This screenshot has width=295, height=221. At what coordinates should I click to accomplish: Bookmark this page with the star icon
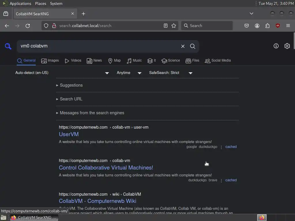coord(174,26)
